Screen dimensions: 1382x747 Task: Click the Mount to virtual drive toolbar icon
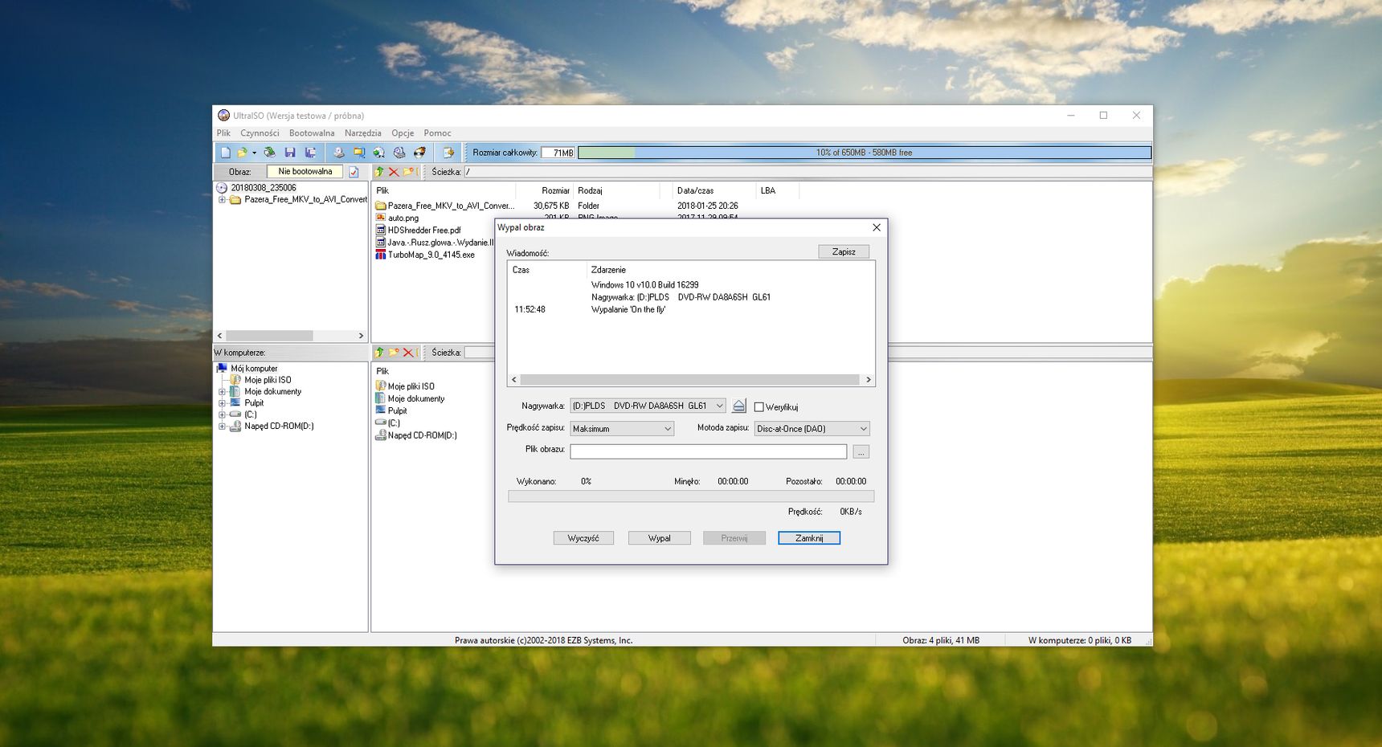[x=399, y=153]
